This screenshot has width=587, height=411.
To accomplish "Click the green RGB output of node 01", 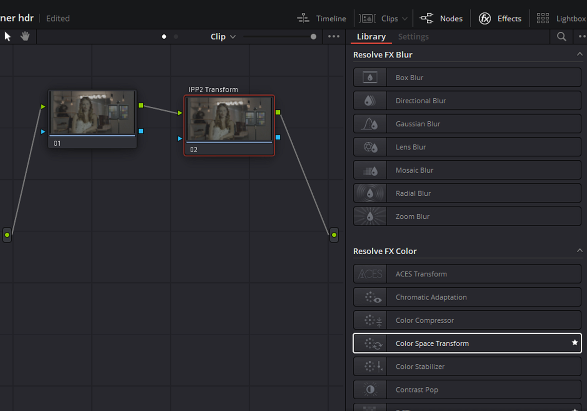I will pyautogui.click(x=141, y=106).
